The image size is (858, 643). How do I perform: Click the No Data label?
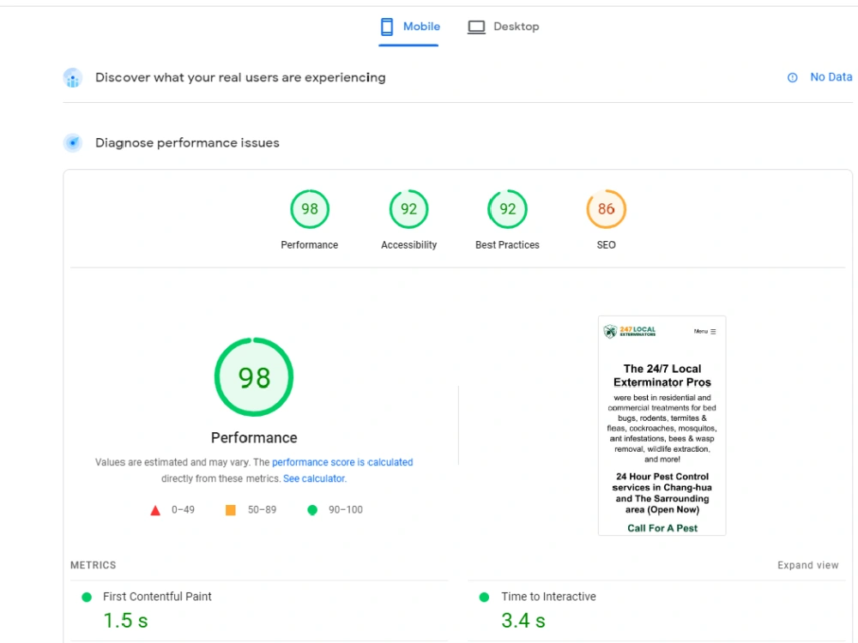pos(831,77)
